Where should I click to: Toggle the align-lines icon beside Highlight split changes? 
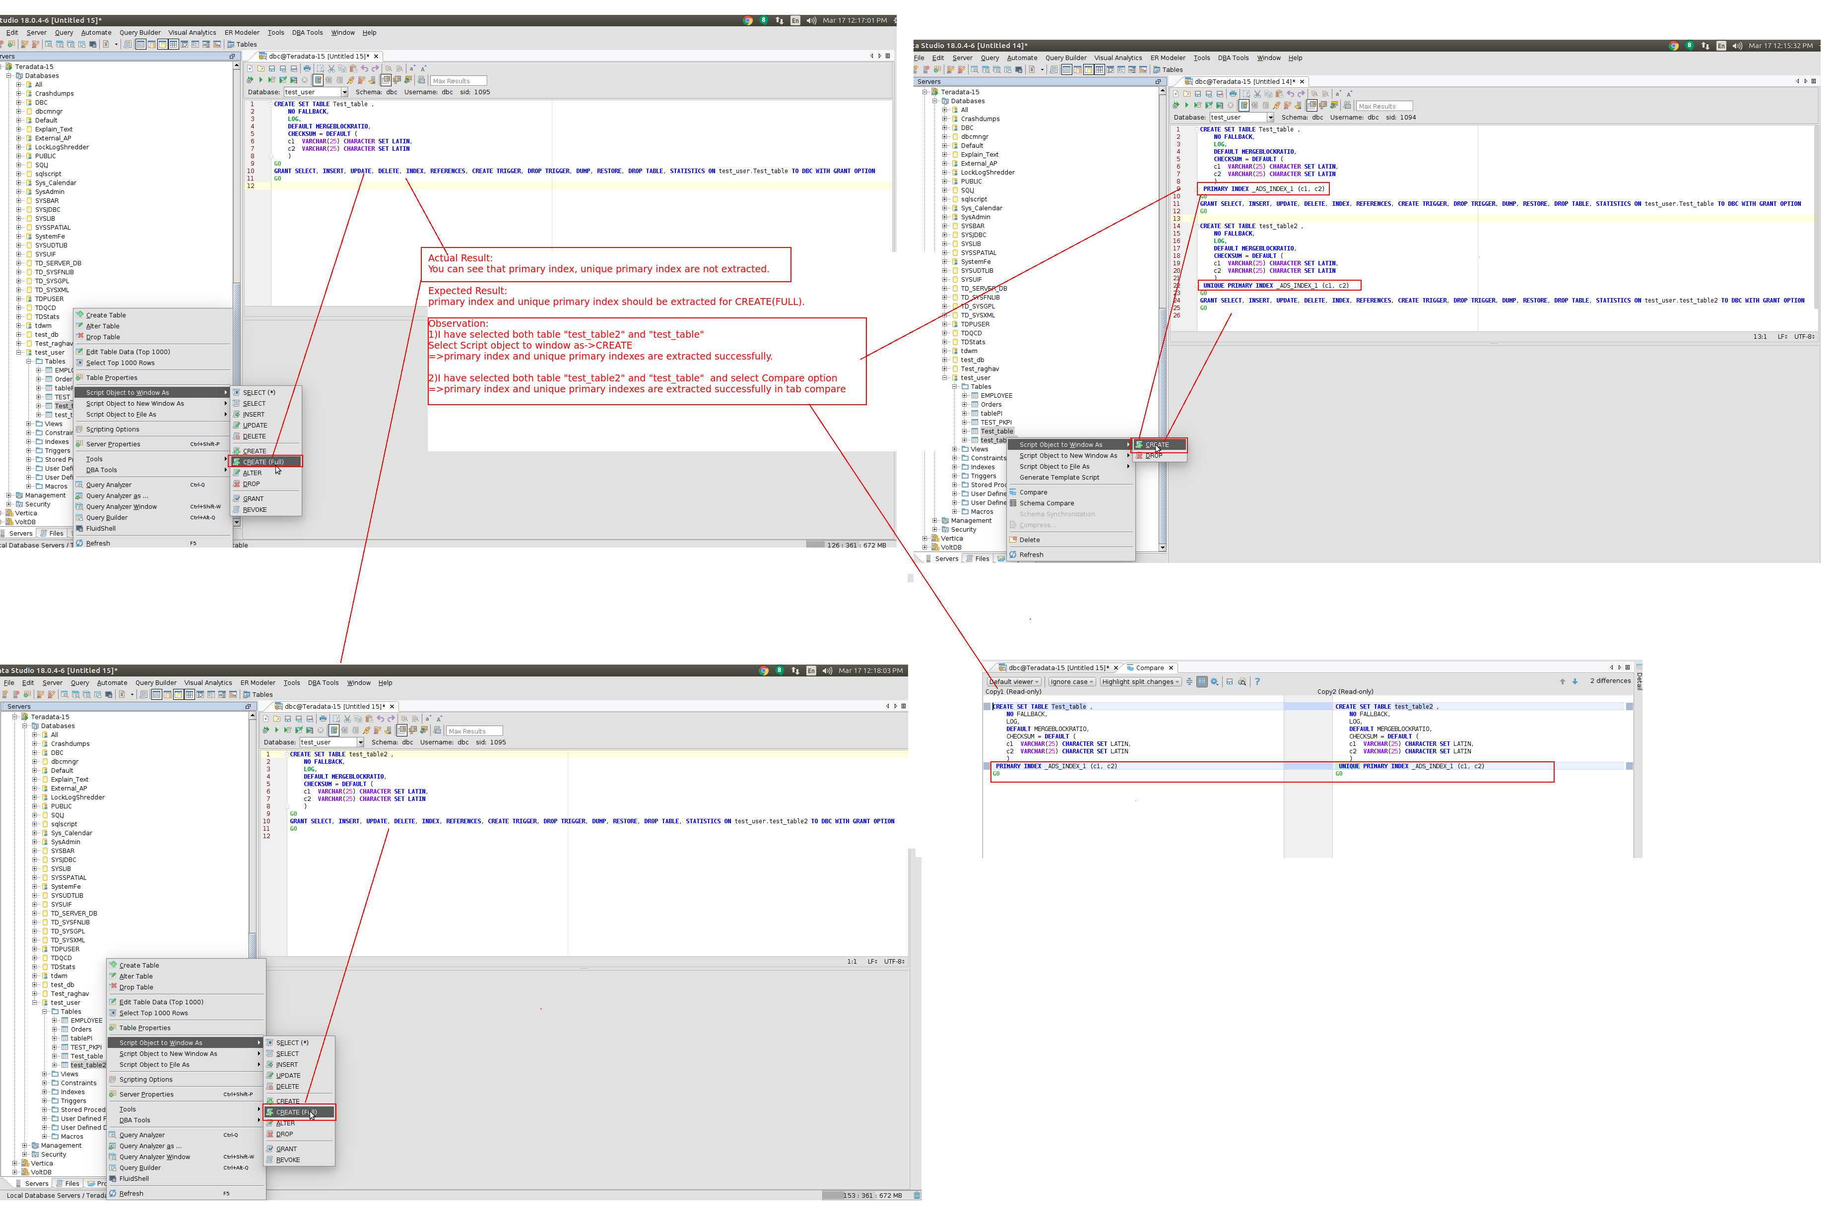pos(1189,682)
